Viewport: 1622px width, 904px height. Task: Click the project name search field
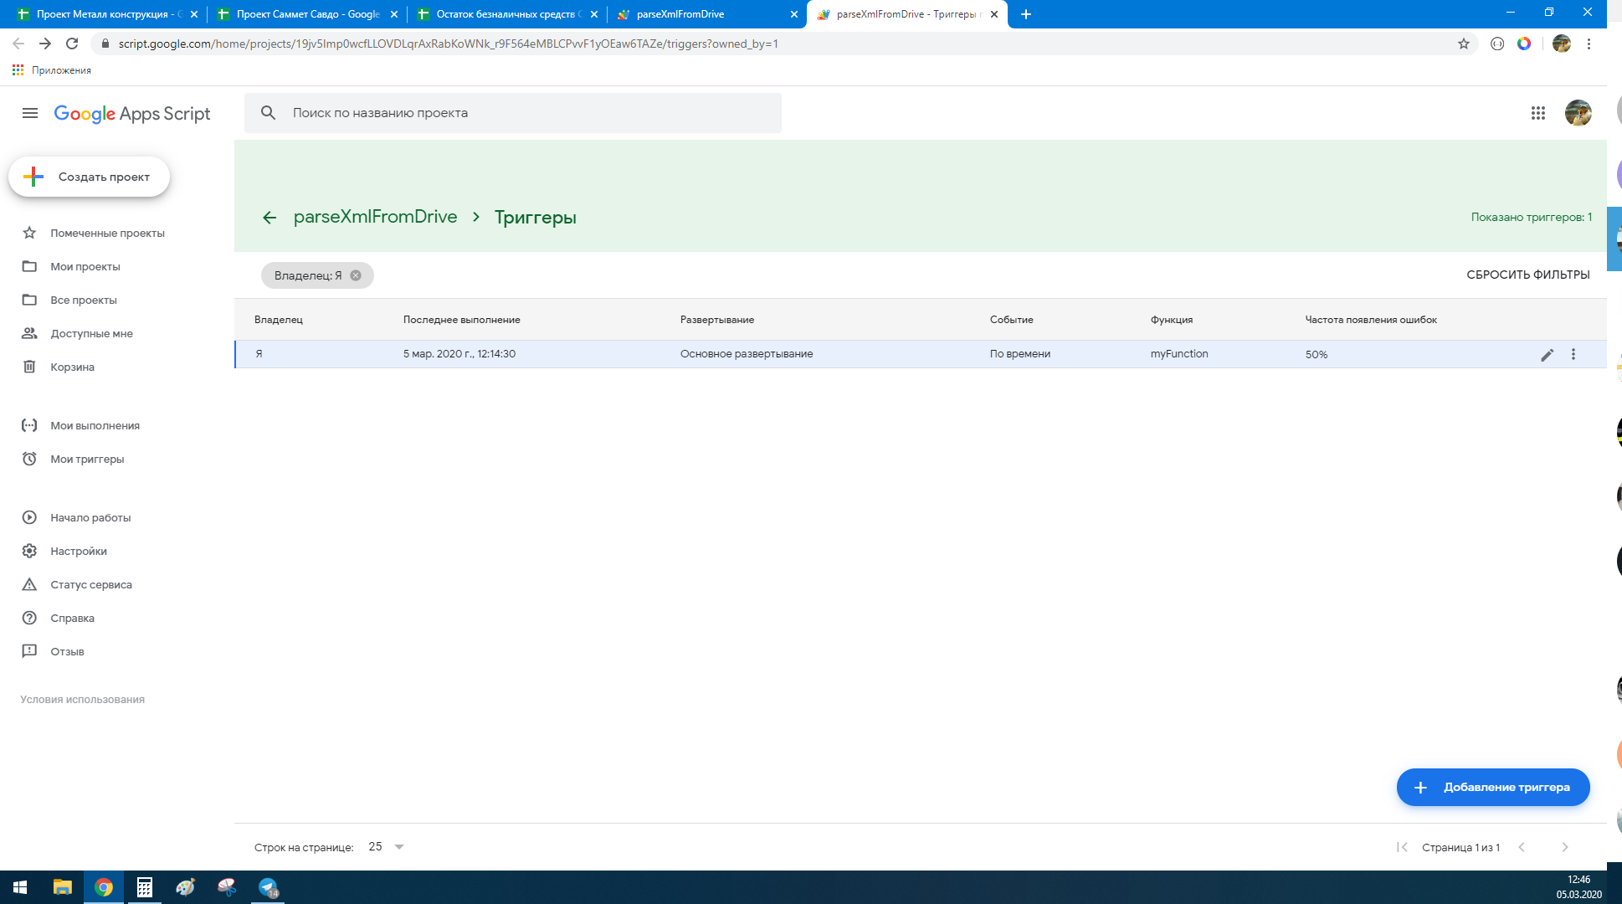coord(527,113)
